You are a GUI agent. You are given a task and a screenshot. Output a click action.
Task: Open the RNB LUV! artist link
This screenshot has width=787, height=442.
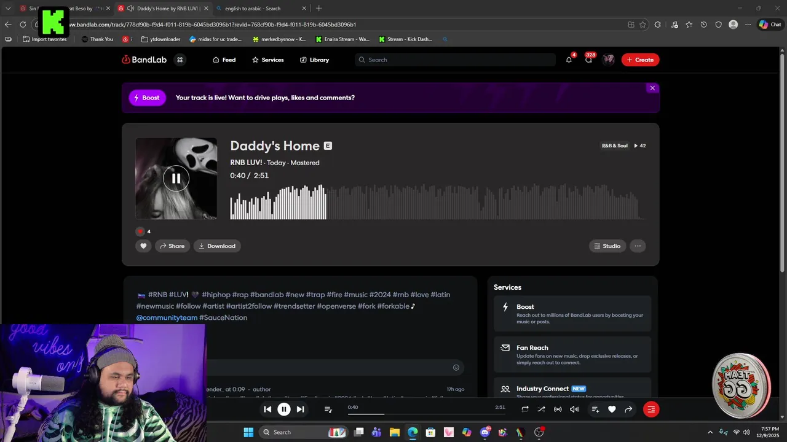click(x=246, y=163)
